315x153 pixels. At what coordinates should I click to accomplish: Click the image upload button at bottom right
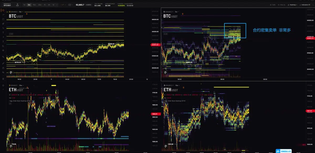[x=283, y=151]
